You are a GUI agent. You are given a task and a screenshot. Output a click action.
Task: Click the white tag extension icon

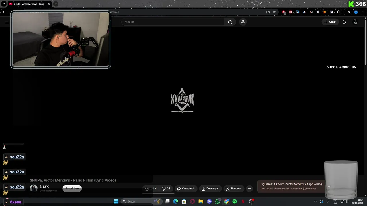pos(332,12)
